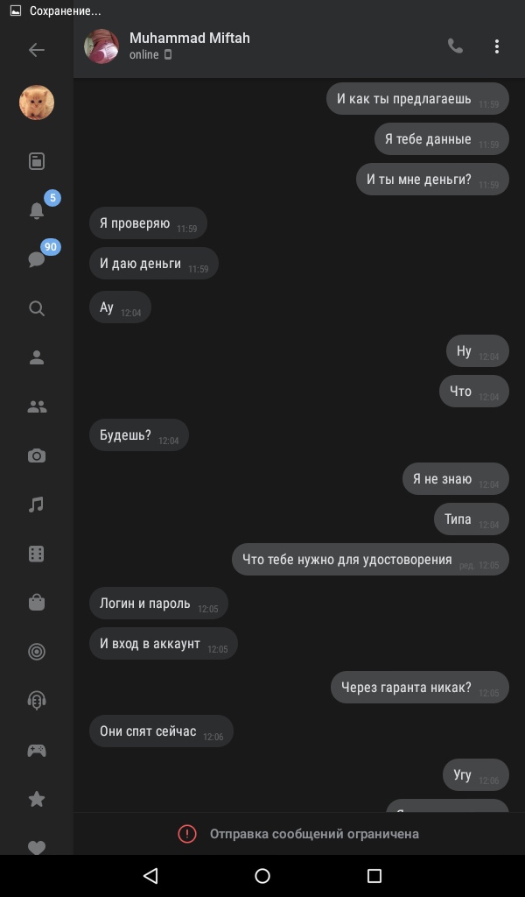
Task: Open photos via the camera icon
Action: (37, 456)
